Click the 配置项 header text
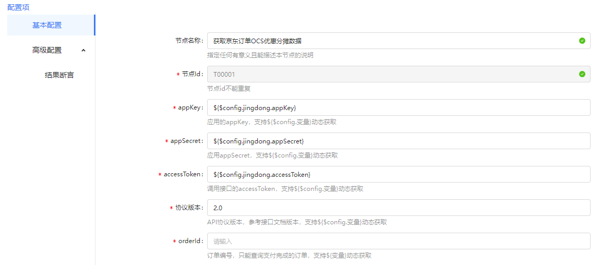Screen dimensions: 601x265 [18, 7]
